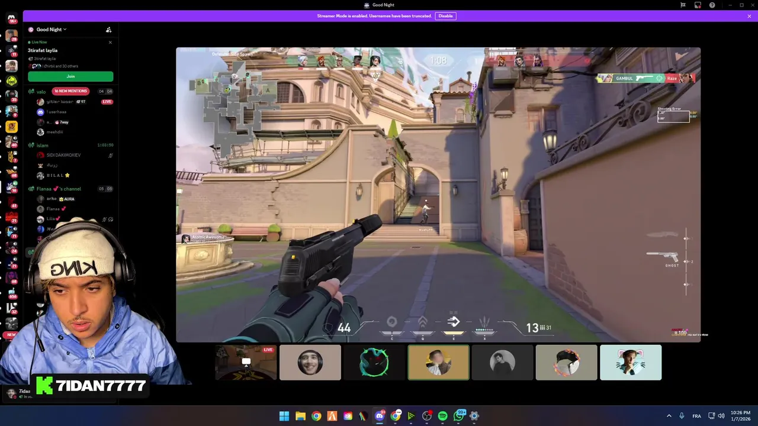The image size is (758, 426).
Task: Open server icon with 40 badge
Action: 11,141
